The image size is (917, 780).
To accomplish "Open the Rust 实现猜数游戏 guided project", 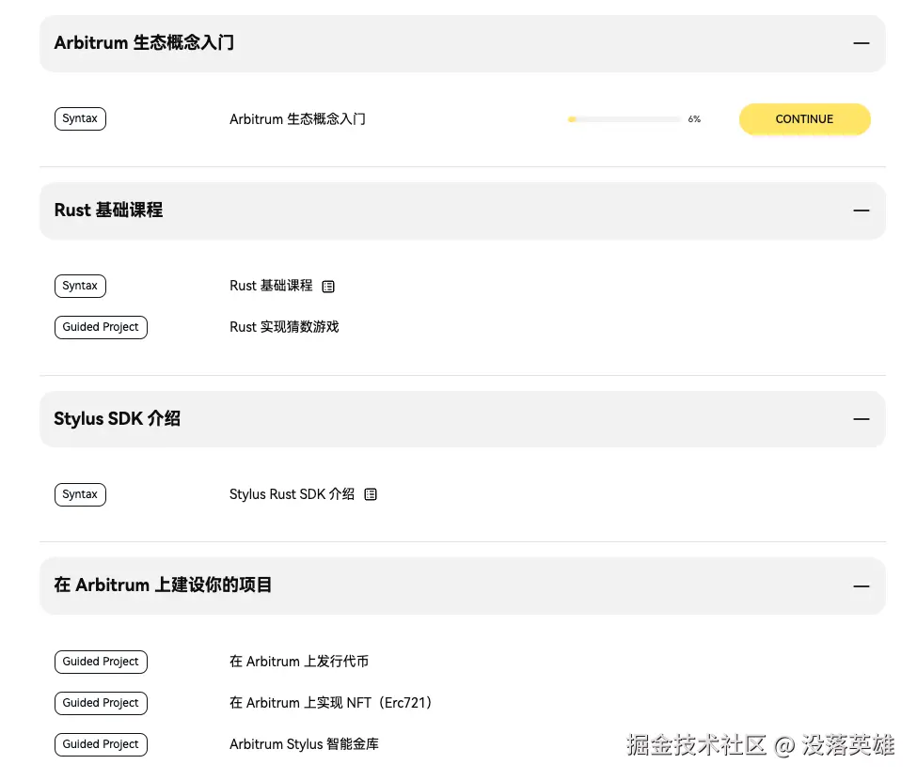I will [x=284, y=327].
